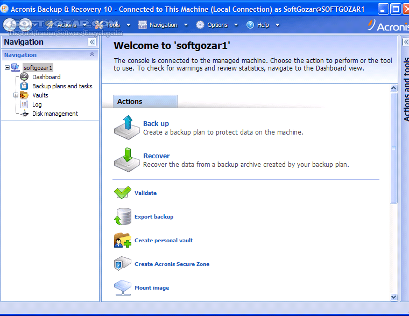Click the Create personal vault folder icon
The width and height of the screenshot is (409, 316).
click(x=123, y=240)
